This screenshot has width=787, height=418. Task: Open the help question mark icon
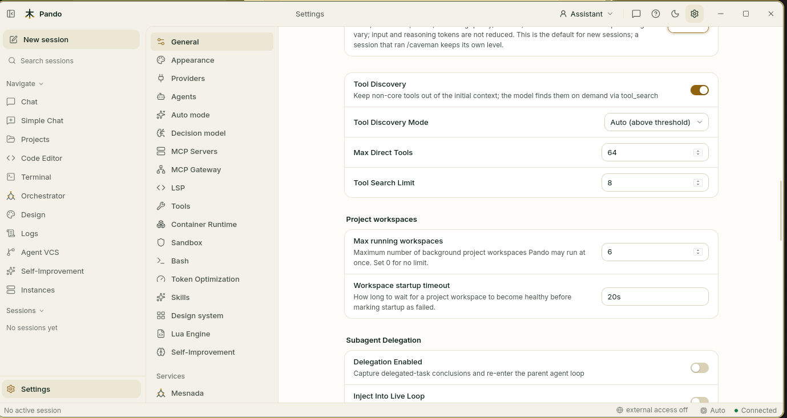coord(656,14)
